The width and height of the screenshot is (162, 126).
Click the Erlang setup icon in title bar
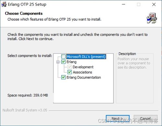(4, 5)
